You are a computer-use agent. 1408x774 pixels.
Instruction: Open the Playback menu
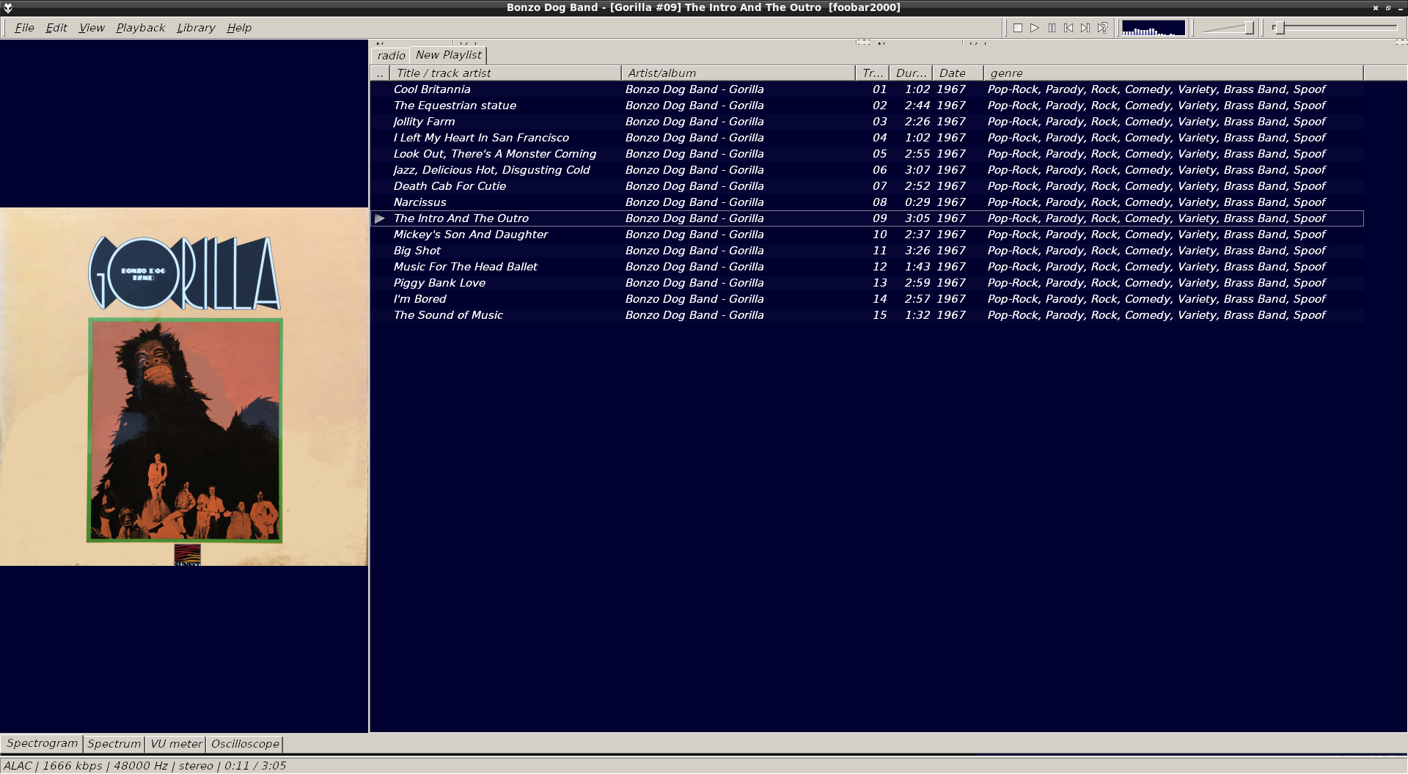(141, 28)
